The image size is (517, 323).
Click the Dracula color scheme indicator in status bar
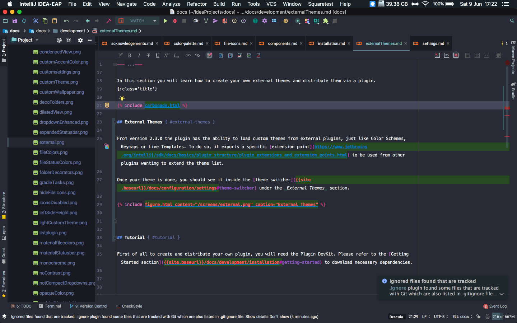[396, 317]
